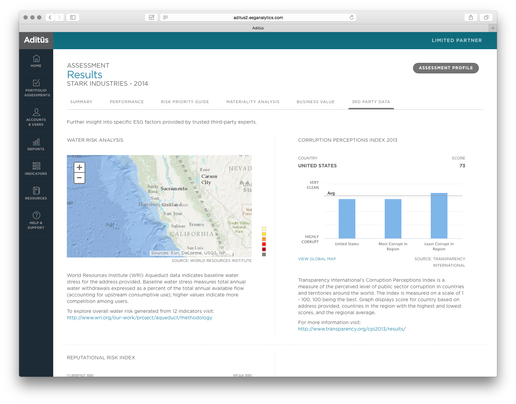Click the UNITED STATES country name
This screenshot has height=404, width=516.
point(317,166)
